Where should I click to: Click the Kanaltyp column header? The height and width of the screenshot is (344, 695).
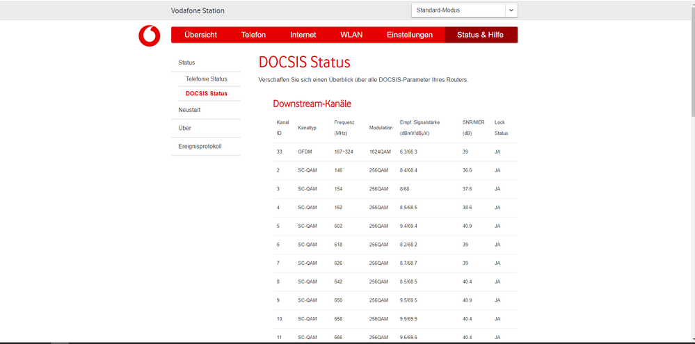tap(307, 127)
